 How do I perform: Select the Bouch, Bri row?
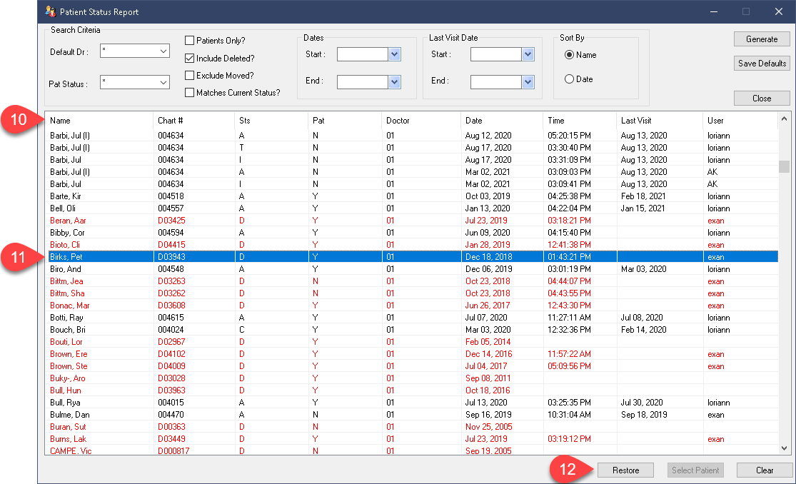413,330
